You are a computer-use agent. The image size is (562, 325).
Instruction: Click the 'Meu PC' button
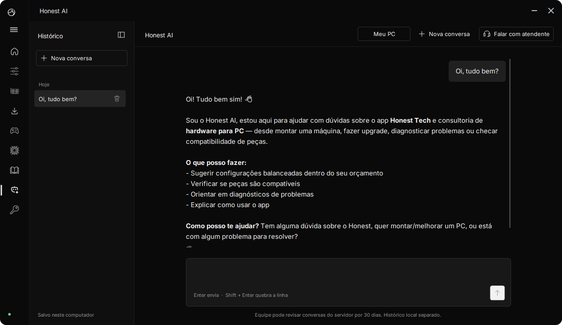coord(384,34)
